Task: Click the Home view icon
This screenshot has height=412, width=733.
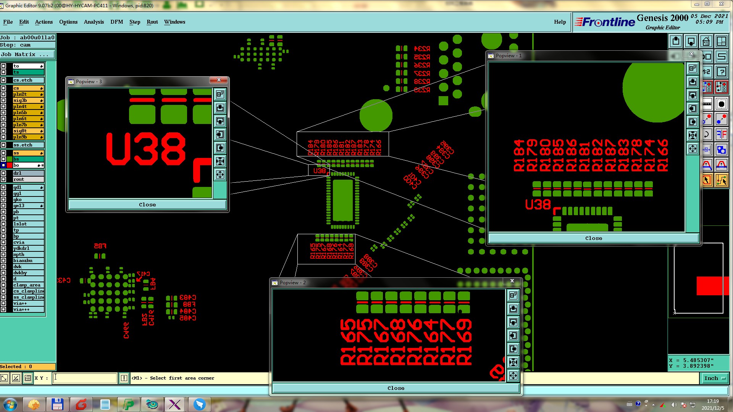Action: tap(706, 41)
